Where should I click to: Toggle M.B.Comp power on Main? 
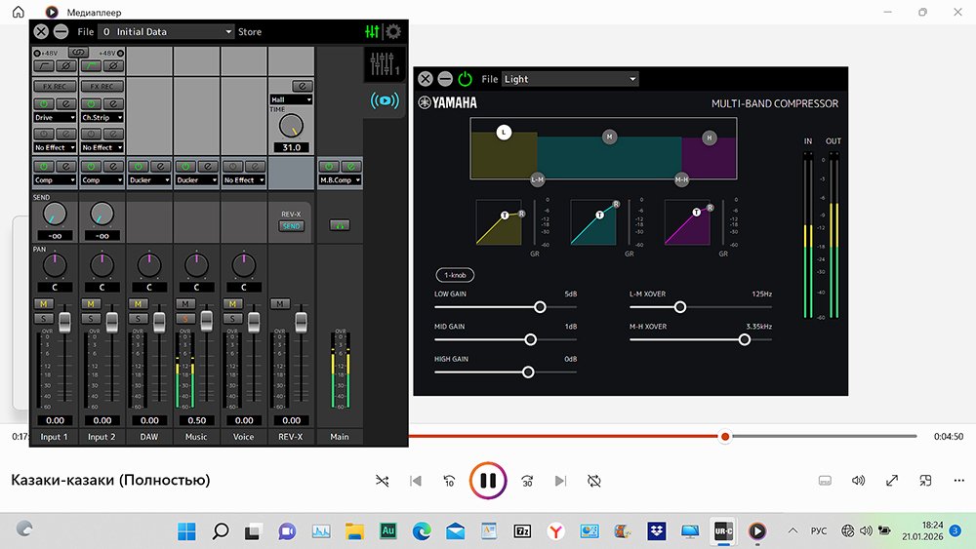(329, 166)
